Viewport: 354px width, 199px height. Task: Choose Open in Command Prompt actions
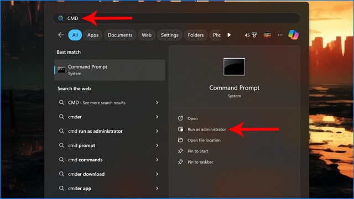(192, 118)
